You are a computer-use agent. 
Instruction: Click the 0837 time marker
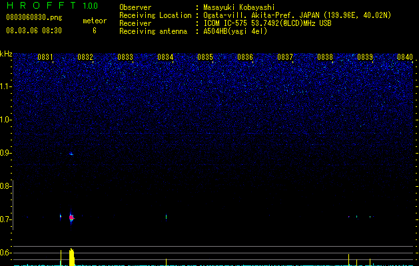pos(285,57)
